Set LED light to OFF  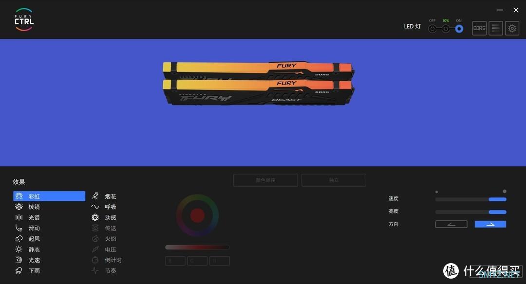coord(433,29)
